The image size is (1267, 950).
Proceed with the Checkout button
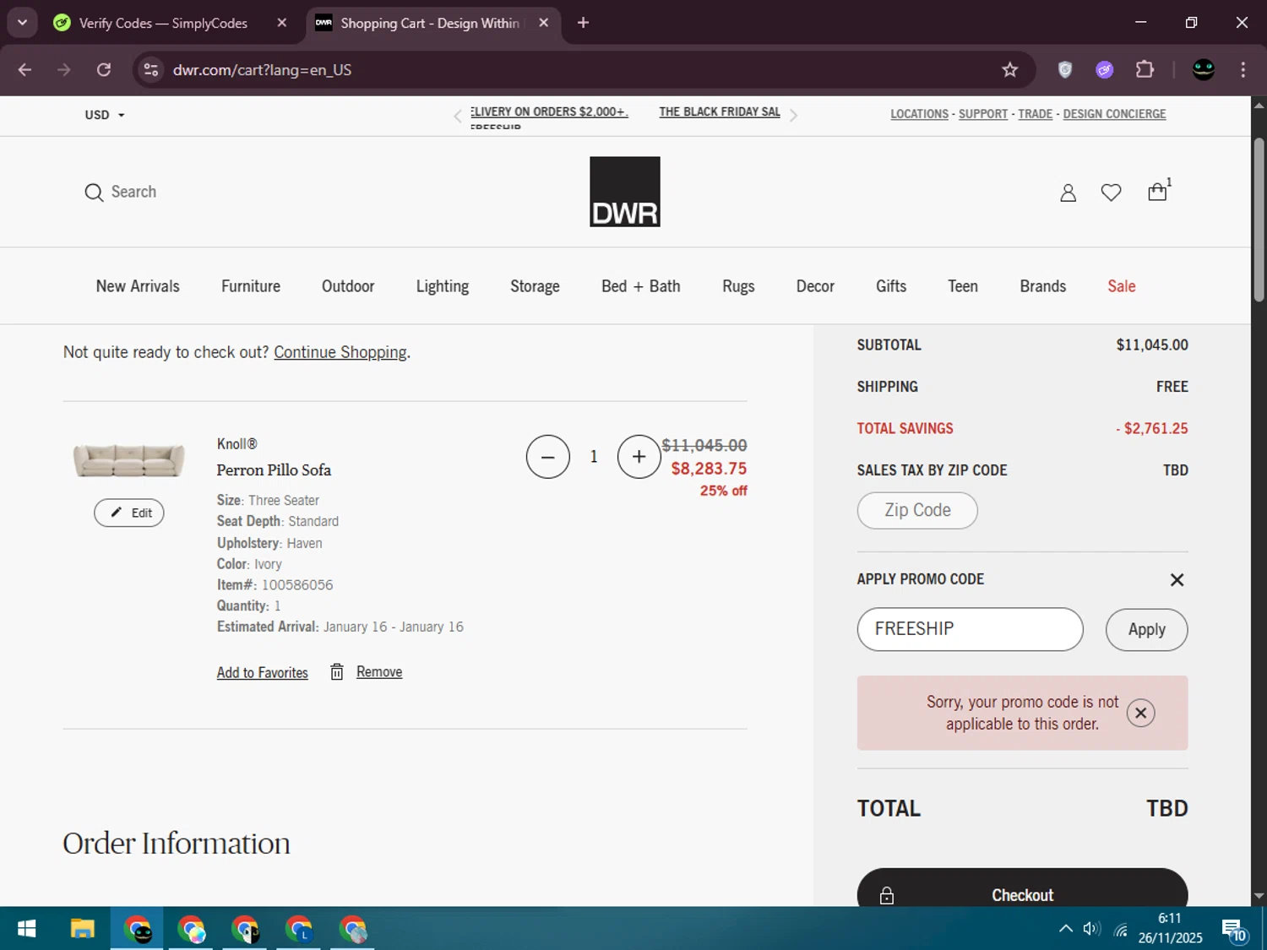1023,888
